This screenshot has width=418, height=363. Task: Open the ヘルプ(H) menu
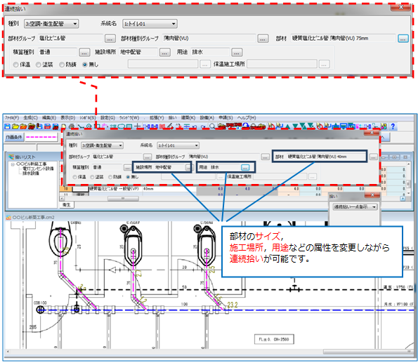pos(247,117)
